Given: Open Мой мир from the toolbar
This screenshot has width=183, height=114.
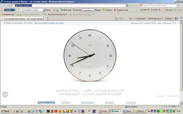Looking at the screenshot, I should 66,10.
